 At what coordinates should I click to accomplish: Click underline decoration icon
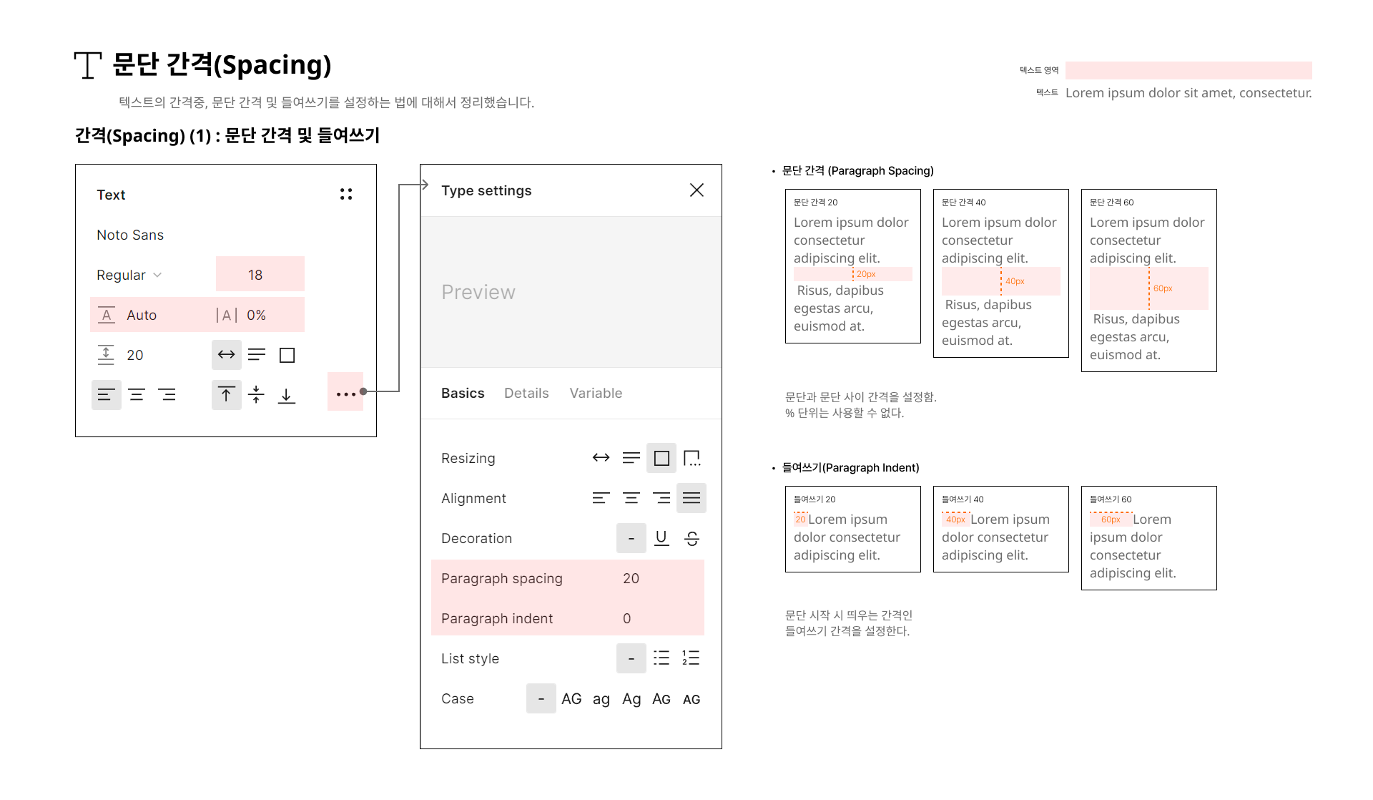(x=661, y=538)
